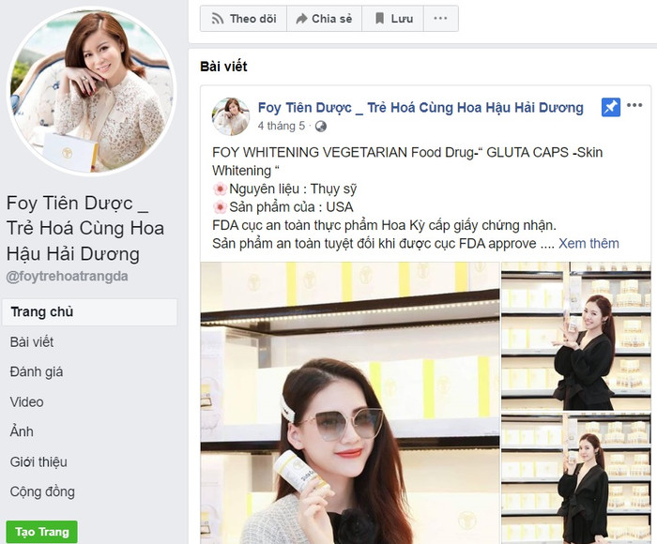
Task: Open the large post photo with sunglasses
Action: point(349,403)
